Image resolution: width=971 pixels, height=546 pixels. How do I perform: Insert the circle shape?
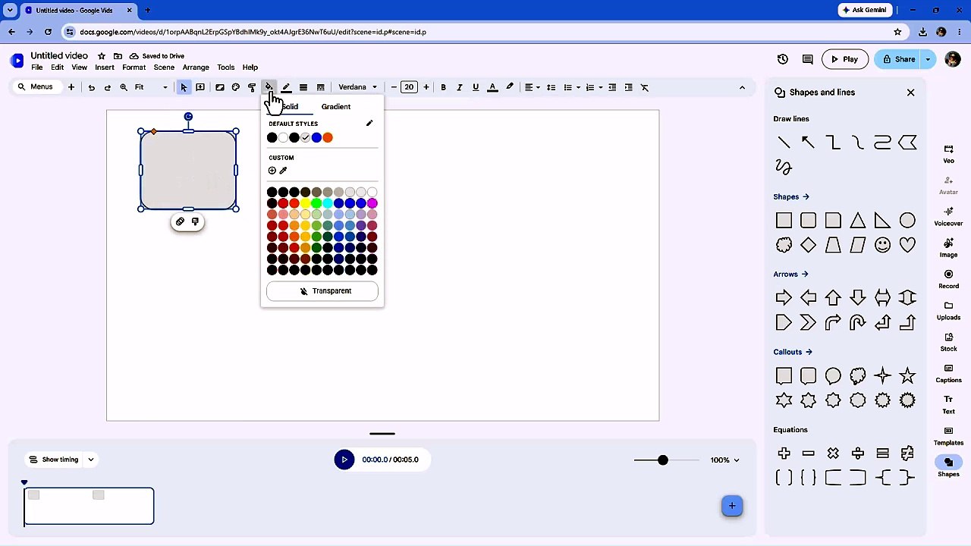[x=907, y=221]
